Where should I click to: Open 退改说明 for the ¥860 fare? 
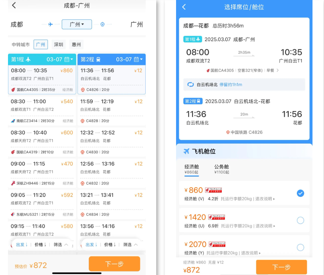pyautogui.click(x=265, y=199)
